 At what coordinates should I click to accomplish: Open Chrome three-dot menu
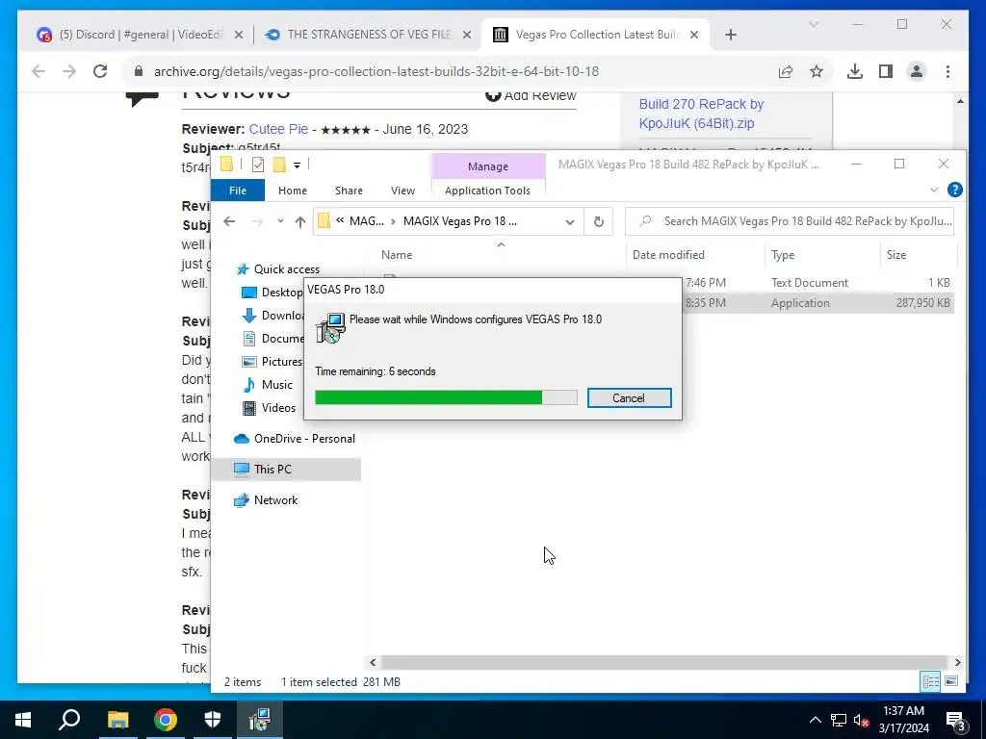pyautogui.click(x=947, y=71)
